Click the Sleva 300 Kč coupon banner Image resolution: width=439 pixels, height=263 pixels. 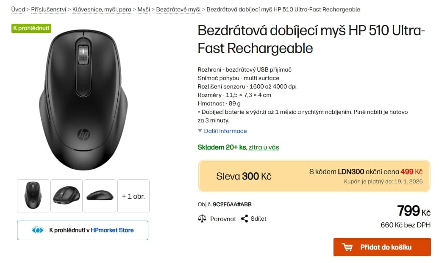click(314, 176)
